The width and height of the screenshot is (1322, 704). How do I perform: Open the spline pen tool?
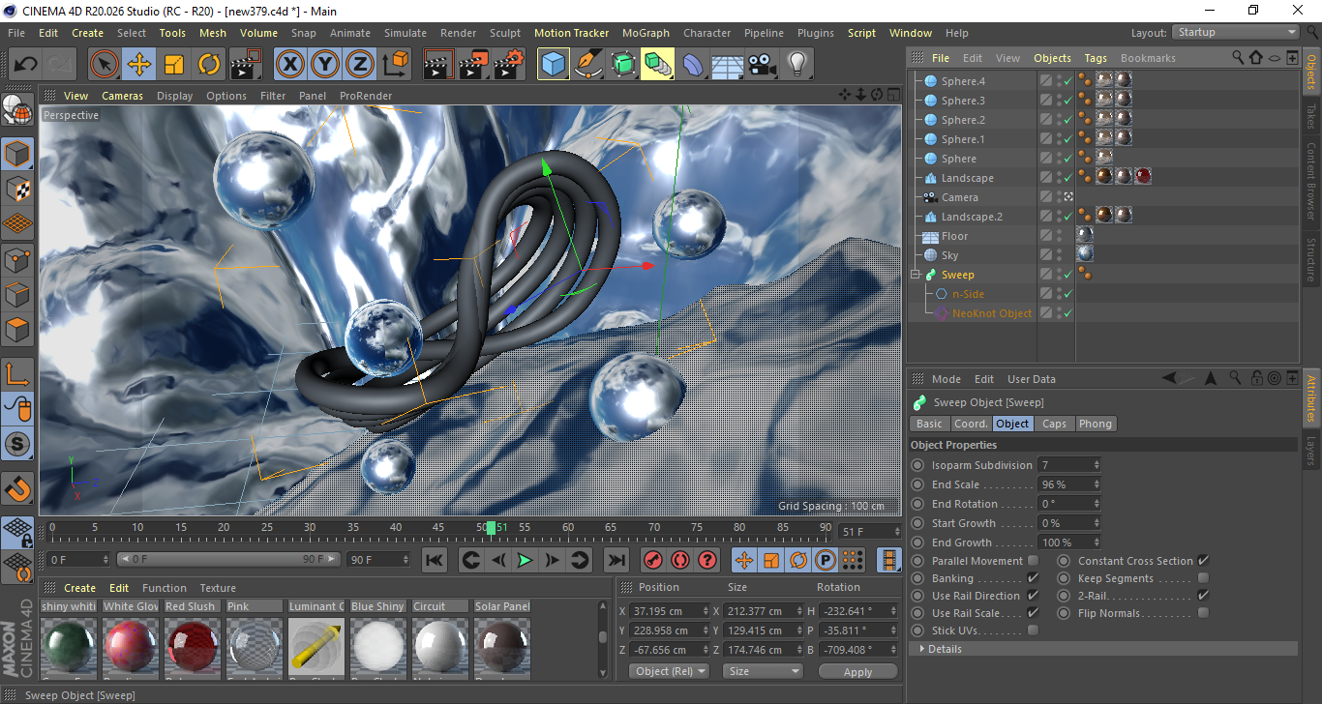click(588, 65)
